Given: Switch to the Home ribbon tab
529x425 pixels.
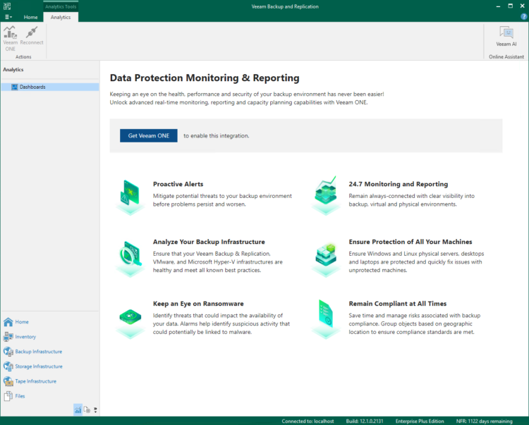Looking at the screenshot, I should pyautogui.click(x=31, y=17).
